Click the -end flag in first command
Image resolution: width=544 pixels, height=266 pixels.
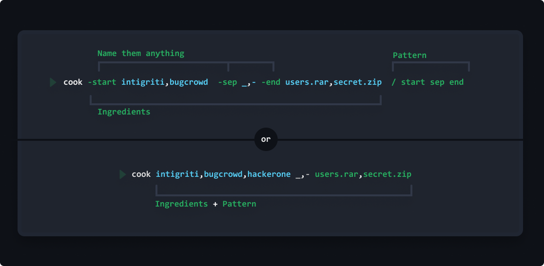tap(271, 82)
